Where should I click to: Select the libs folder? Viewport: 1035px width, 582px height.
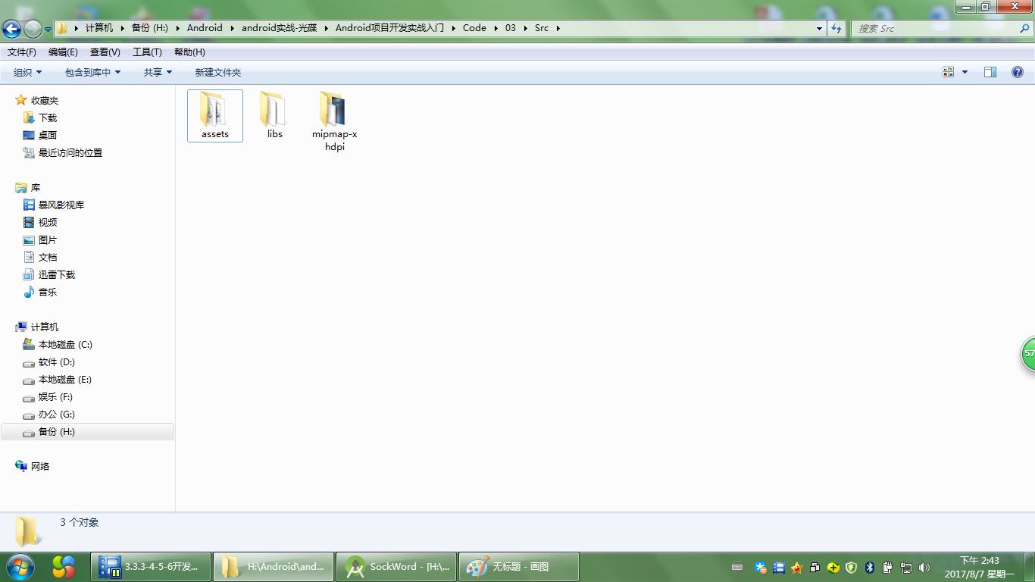coord(274,115)
